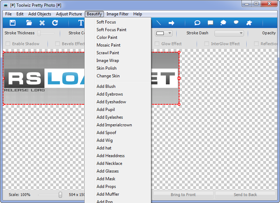Select Add Wig in the menu

coord(118,140)
